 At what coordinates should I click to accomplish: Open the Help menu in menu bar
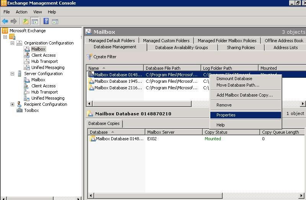click(52, 12)
